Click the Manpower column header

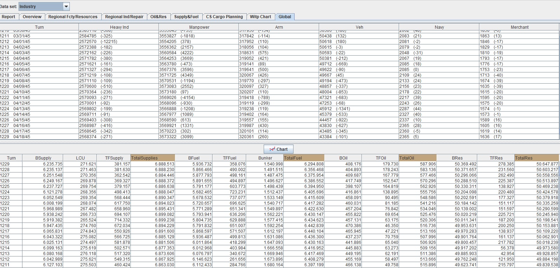pos(199,27)
